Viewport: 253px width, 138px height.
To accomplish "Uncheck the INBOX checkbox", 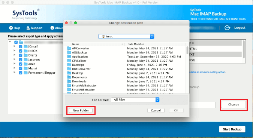I will (x=21, y=51).
